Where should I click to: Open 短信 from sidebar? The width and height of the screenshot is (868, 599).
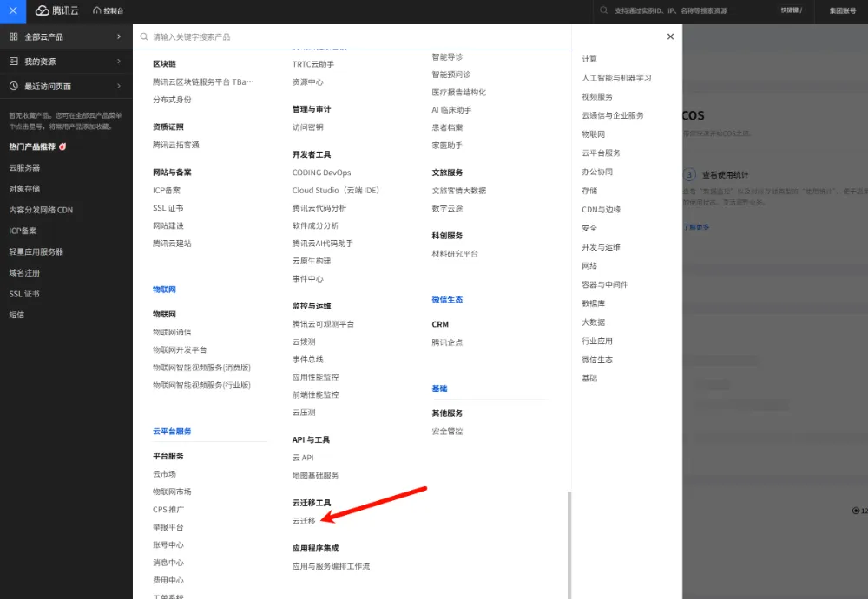pyautogui.click(x=16, y=315)
